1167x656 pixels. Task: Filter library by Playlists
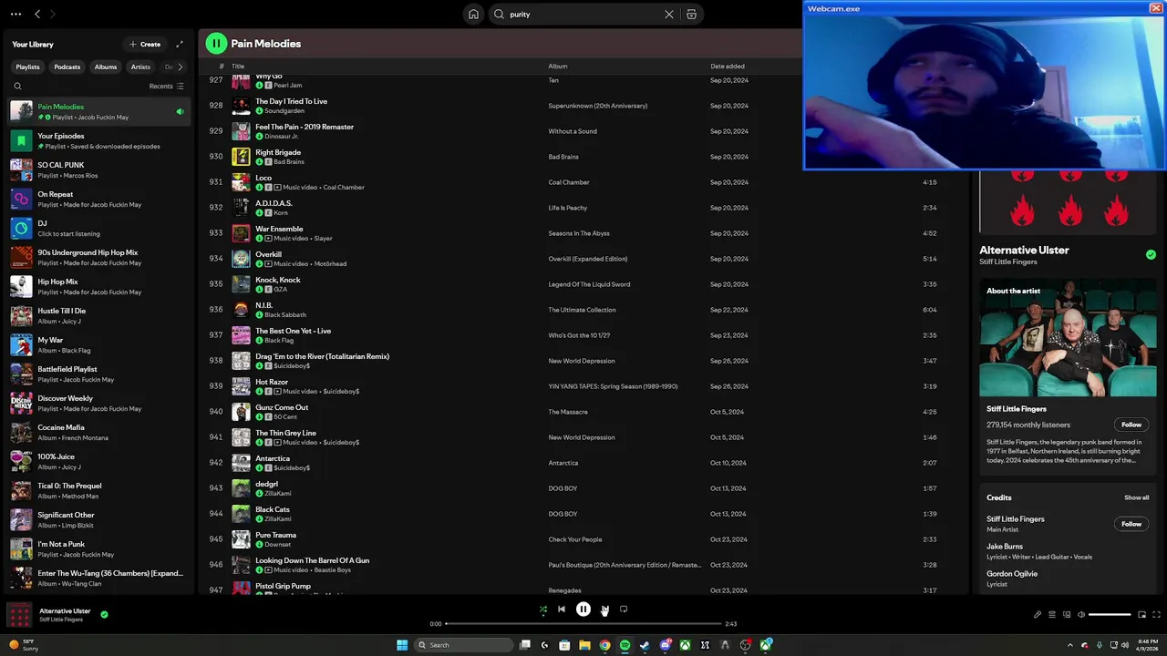click(27, 67)
